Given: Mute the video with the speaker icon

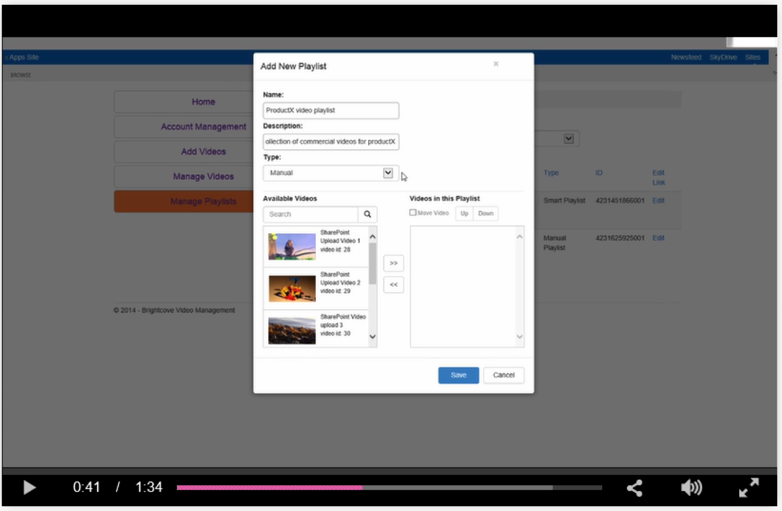Looking at the screenshot, I should (x=691, y=488).
